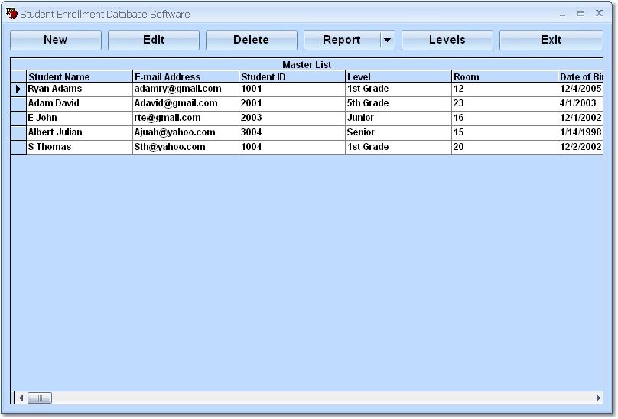Click the Student ID column header

click(292, 76)
